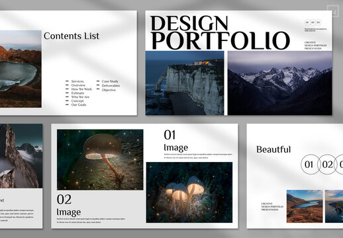Viewport: 343px width, 238px height.
Task: Click the 'Contents List' heading
Action: [72, 36]
